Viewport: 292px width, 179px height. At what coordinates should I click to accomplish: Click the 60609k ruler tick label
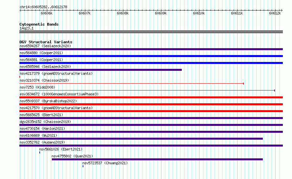pos(161,13)
